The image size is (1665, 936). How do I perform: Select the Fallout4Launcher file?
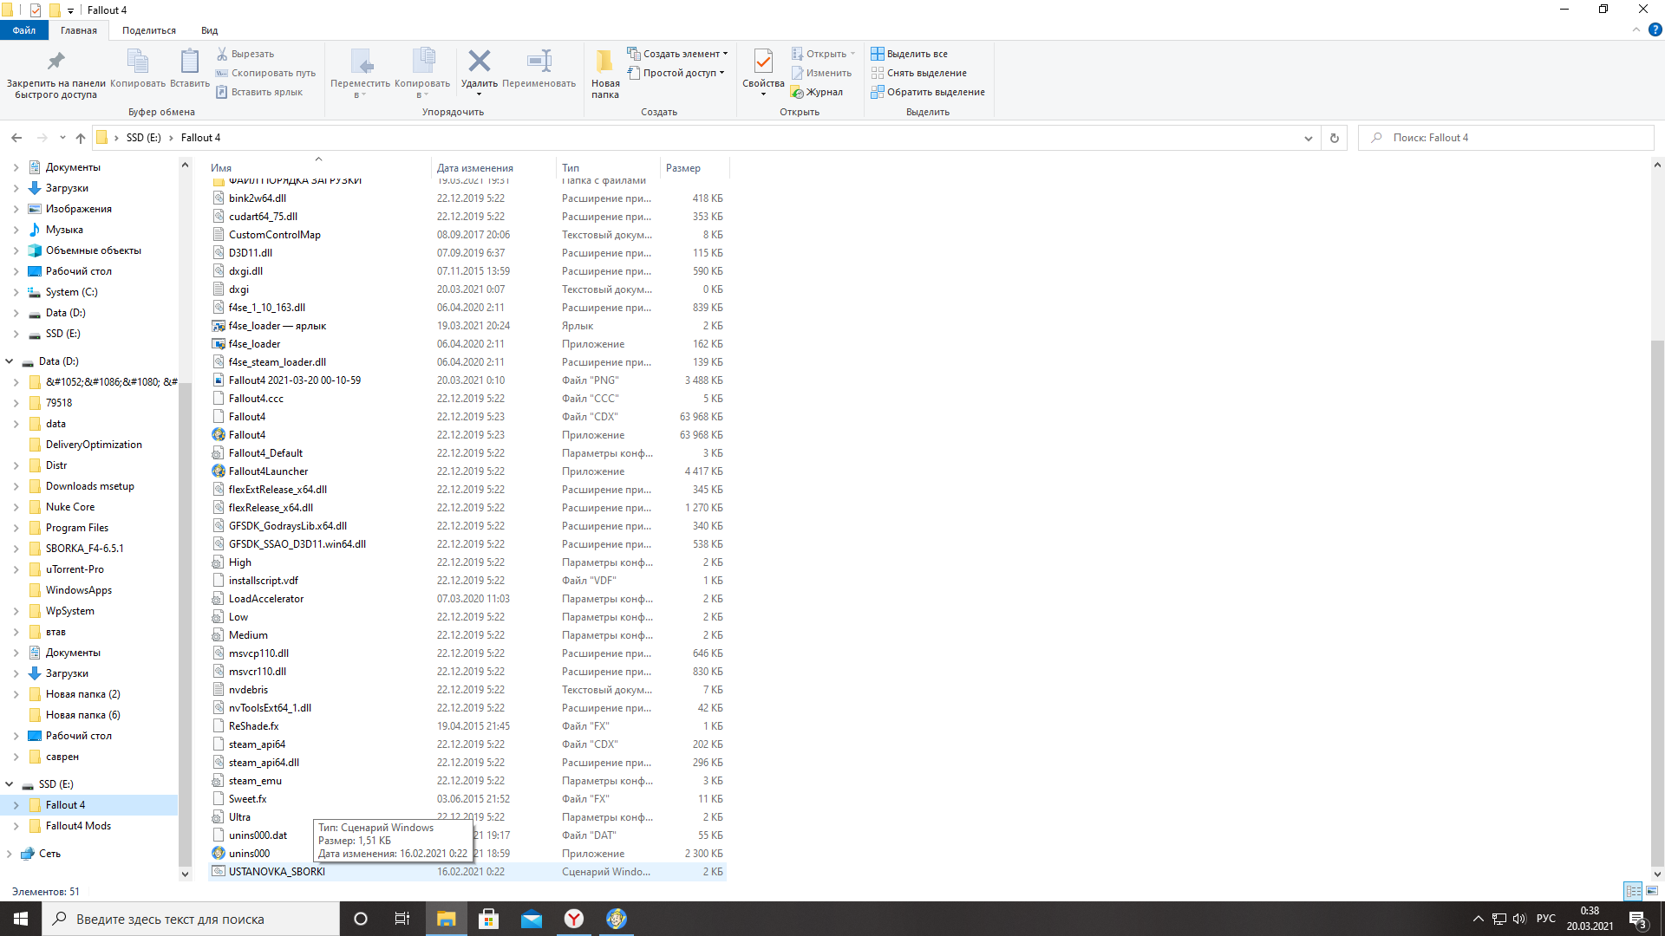point(268,471)
